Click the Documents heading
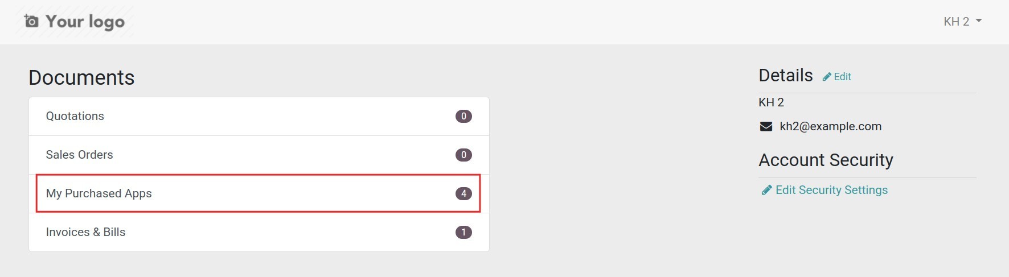1009x277 pixels. (x=81, y=77)
